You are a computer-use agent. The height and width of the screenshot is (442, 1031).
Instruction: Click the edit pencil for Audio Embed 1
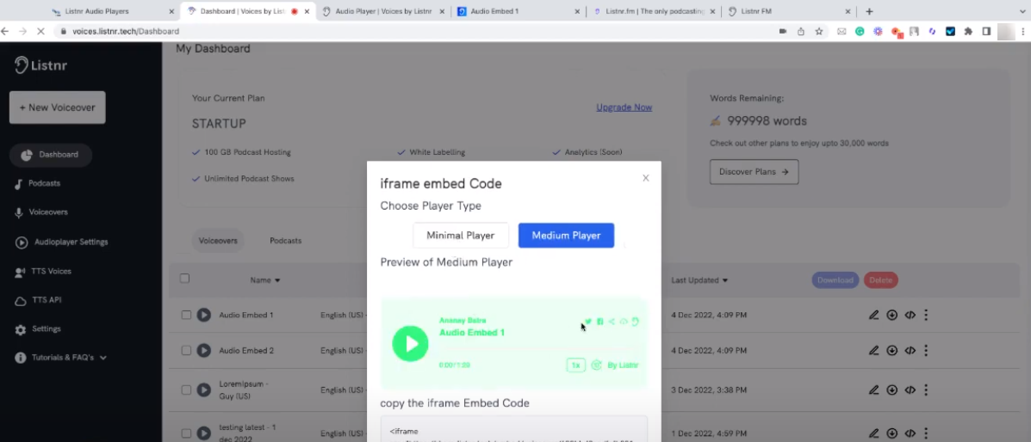click(874, 316)
